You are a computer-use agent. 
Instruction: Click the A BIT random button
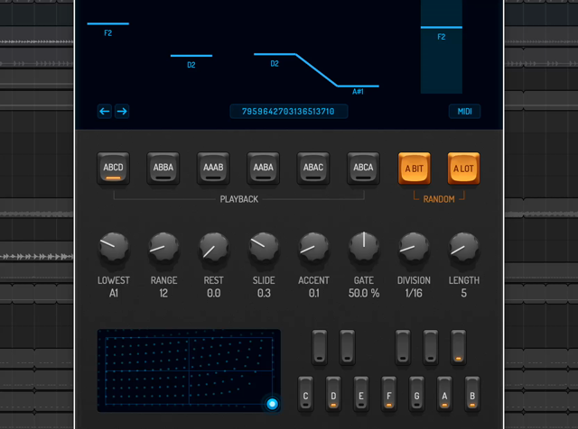point(415,169)
